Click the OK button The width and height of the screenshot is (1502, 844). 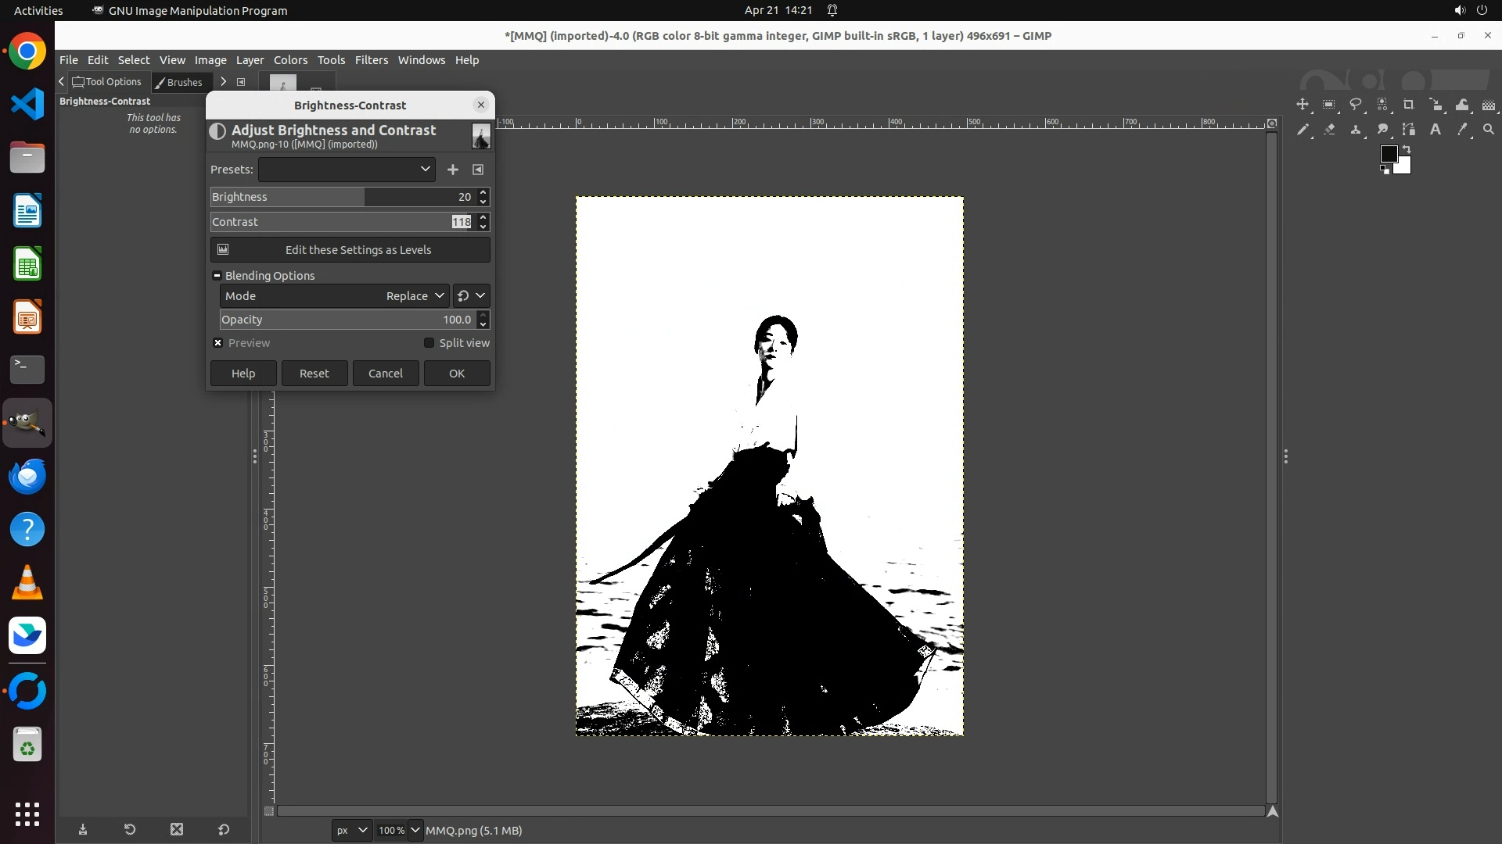[457, 374]
